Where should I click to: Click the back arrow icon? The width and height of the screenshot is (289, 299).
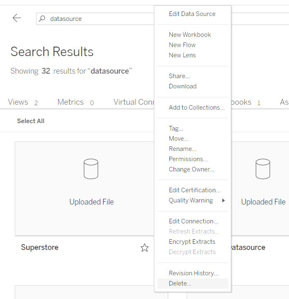point(17,18)
